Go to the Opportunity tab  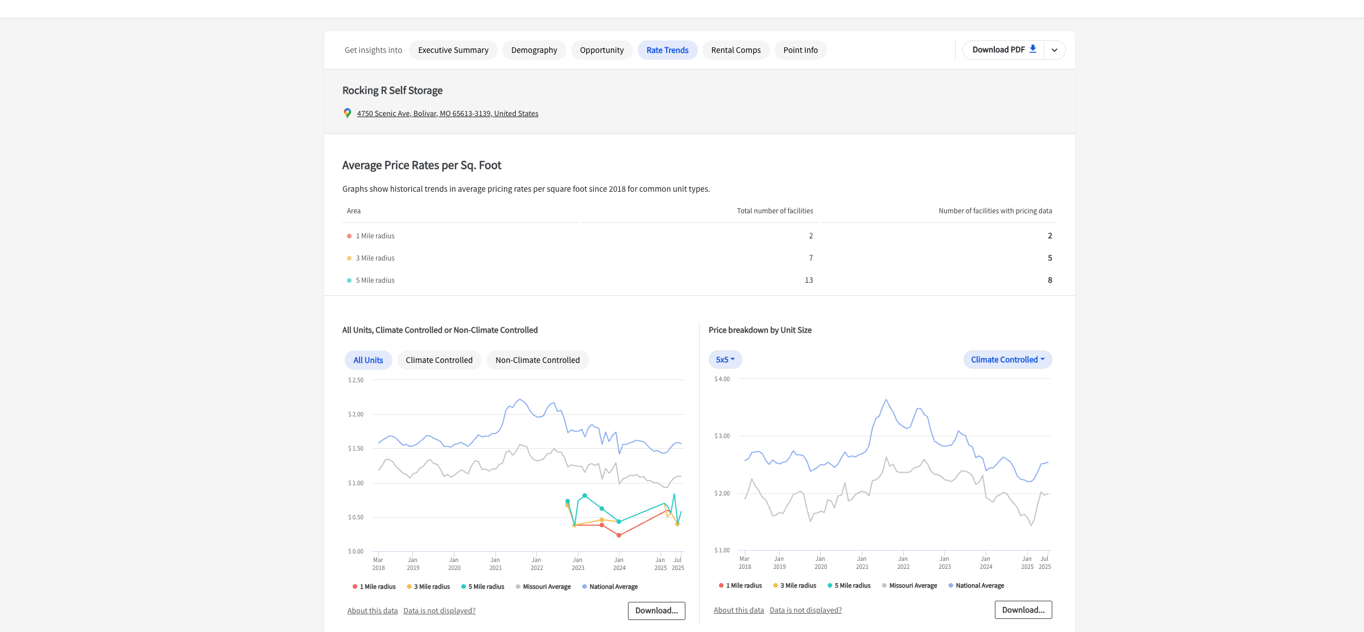tap(602, 50)
